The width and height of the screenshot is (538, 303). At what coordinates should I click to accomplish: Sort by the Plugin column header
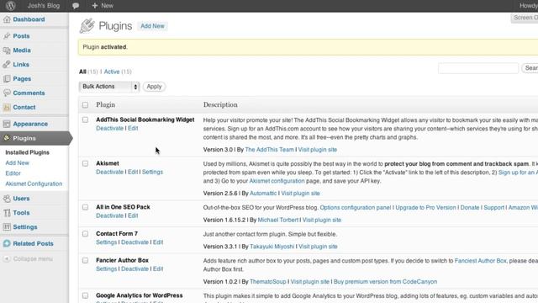tap(105, 104)
